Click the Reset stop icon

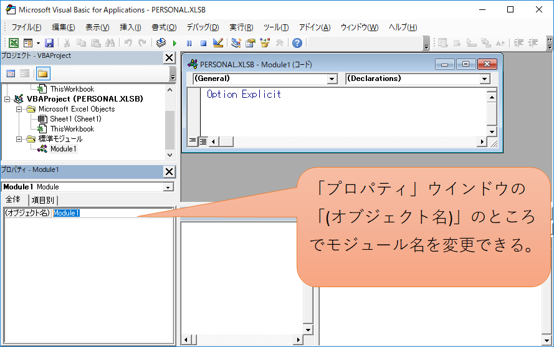[203, 43]
